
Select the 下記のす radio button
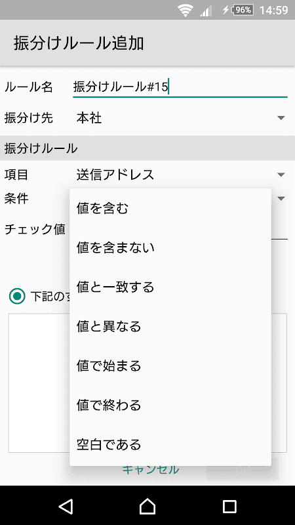17,297
